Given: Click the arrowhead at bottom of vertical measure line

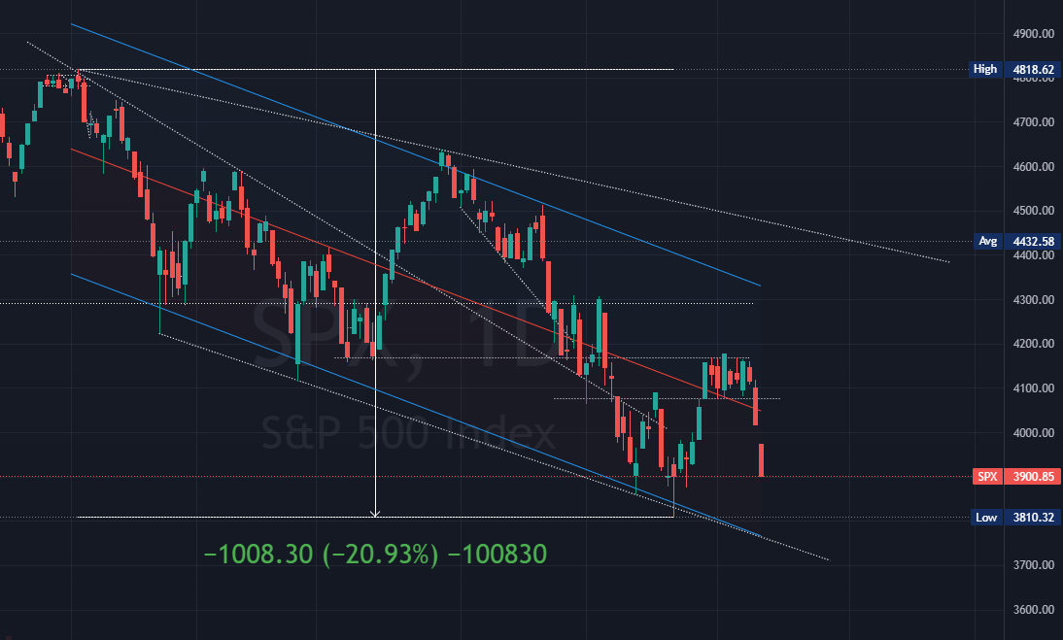Looking at the screenshot, I should tap(376, 513).
